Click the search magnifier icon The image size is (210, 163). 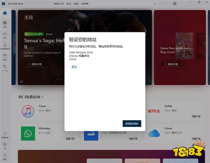[155, 4]
